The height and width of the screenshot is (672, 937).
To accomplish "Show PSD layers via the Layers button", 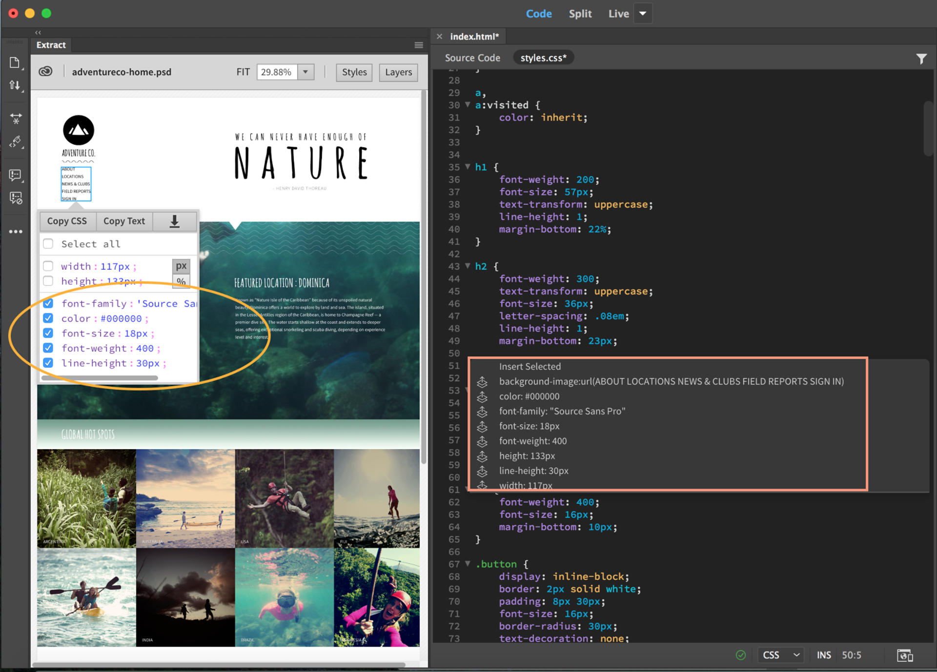I will point(398,72).
